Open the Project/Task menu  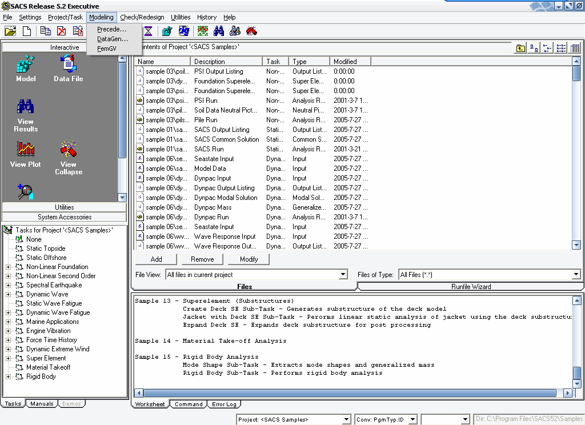coord(65,17)
